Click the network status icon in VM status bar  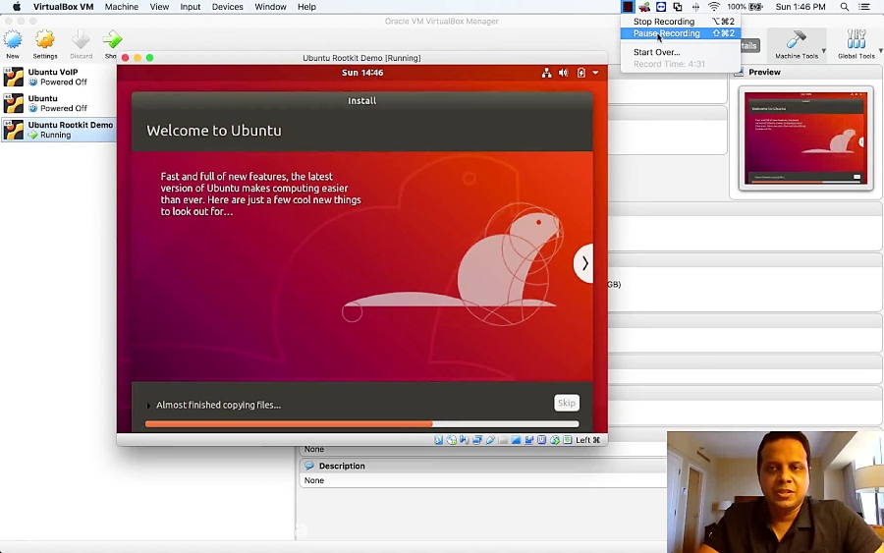pos(477,440)
